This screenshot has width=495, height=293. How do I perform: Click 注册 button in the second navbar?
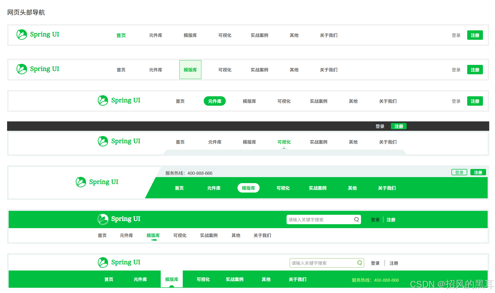[x=475, y=70]
